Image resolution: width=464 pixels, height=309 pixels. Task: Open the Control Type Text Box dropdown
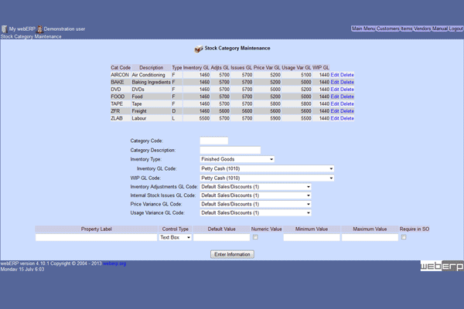point(176,238)
